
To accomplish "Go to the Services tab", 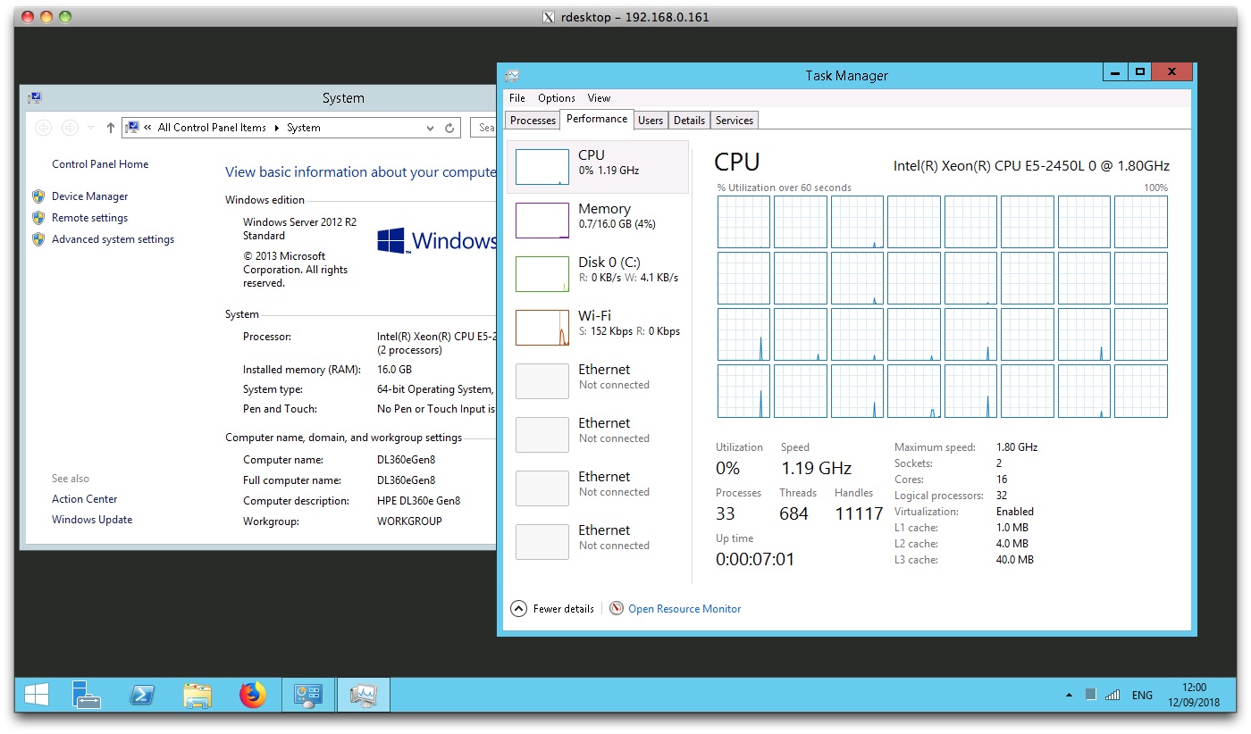I will click(735, 121).
